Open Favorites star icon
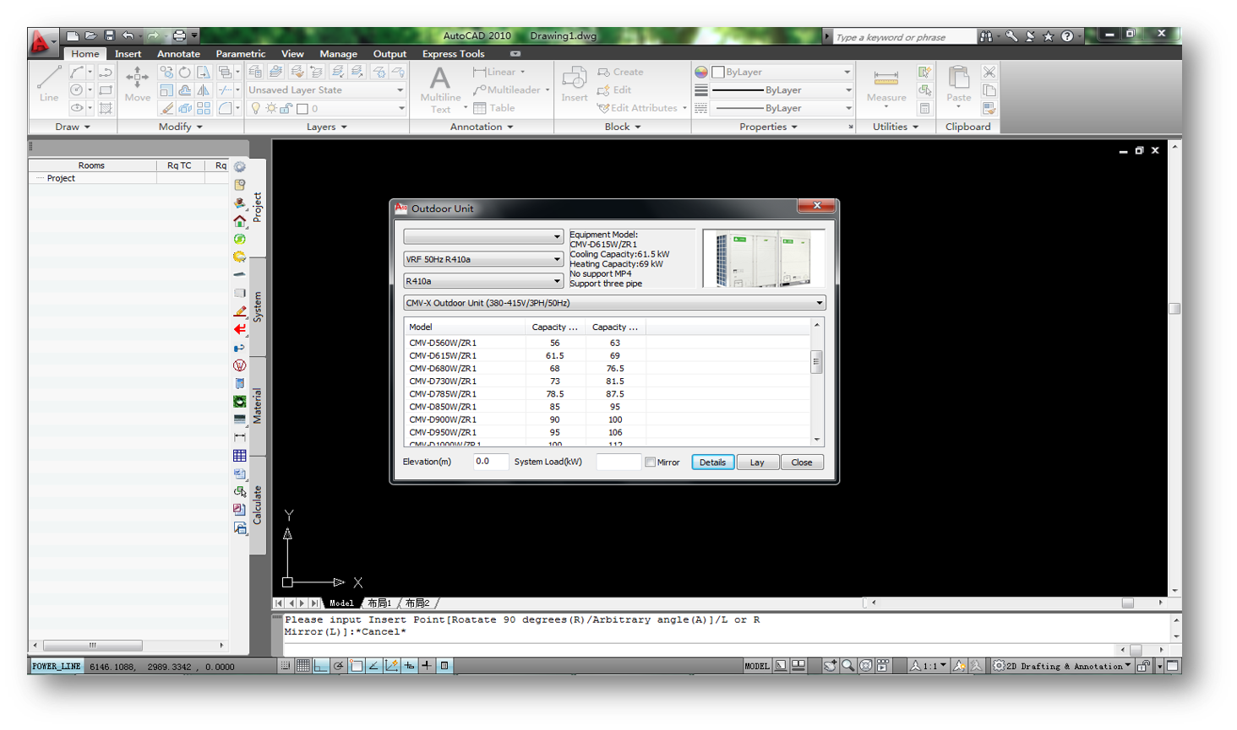1237x730 pixels. pyautogui.click(x=1049, y=36)
